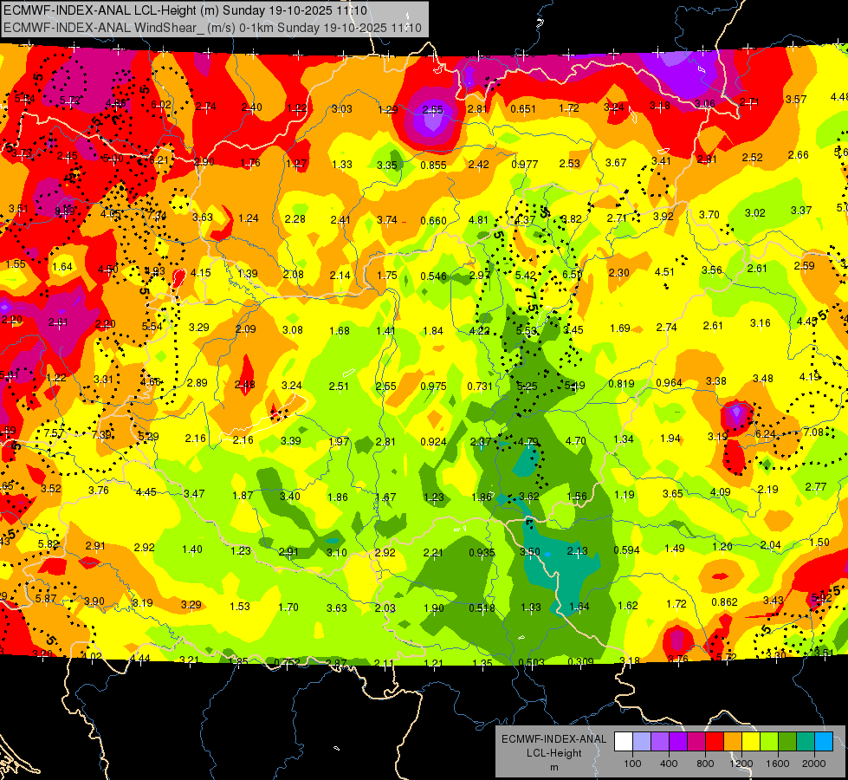
Task: Select the wind shear value 0.660
Action: 434,220
